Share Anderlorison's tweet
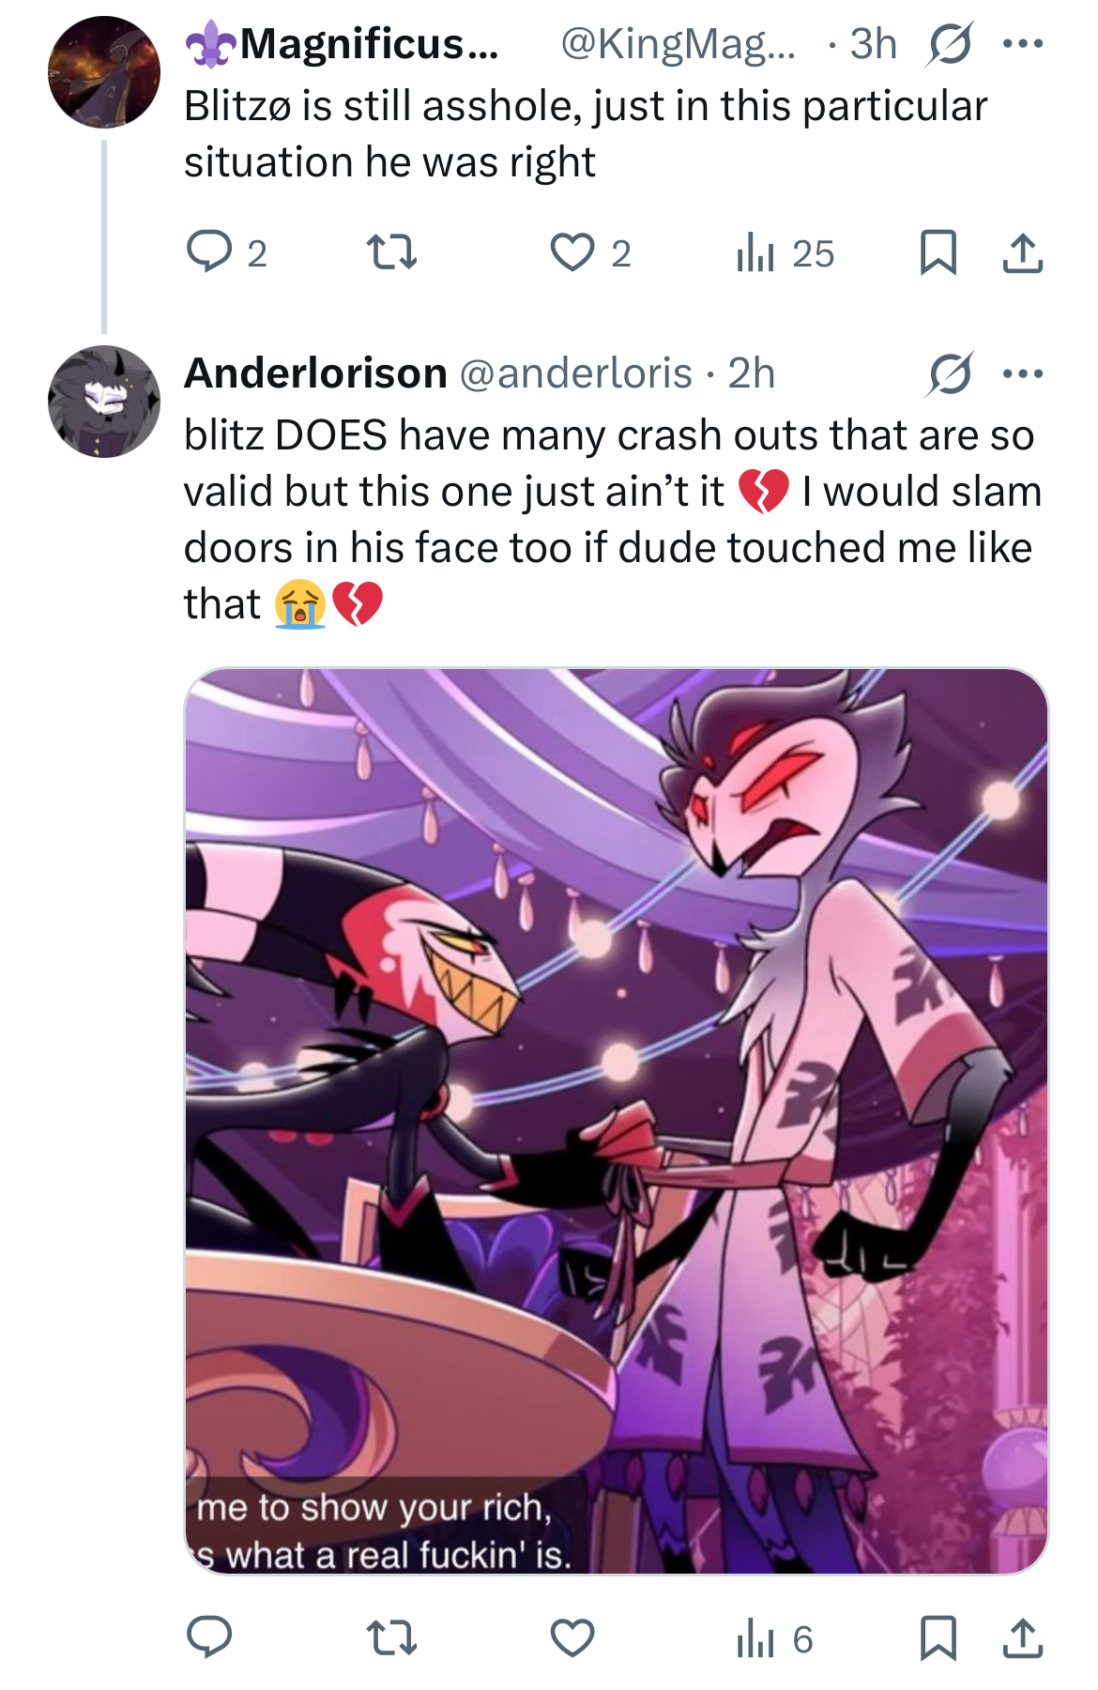This screenshot has height=1690, width=1098. coord(1022,1638)
